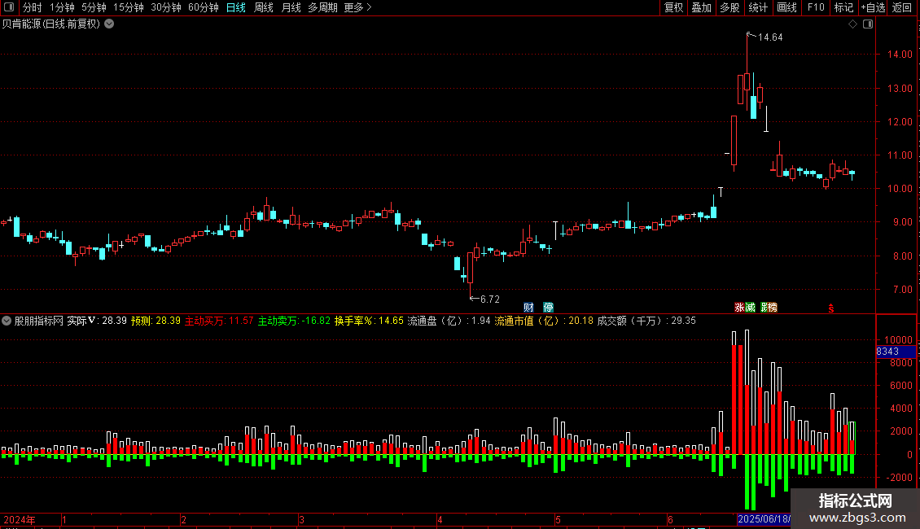
Task: Click the 2024年 label on time axis
Action: (20, 519)
